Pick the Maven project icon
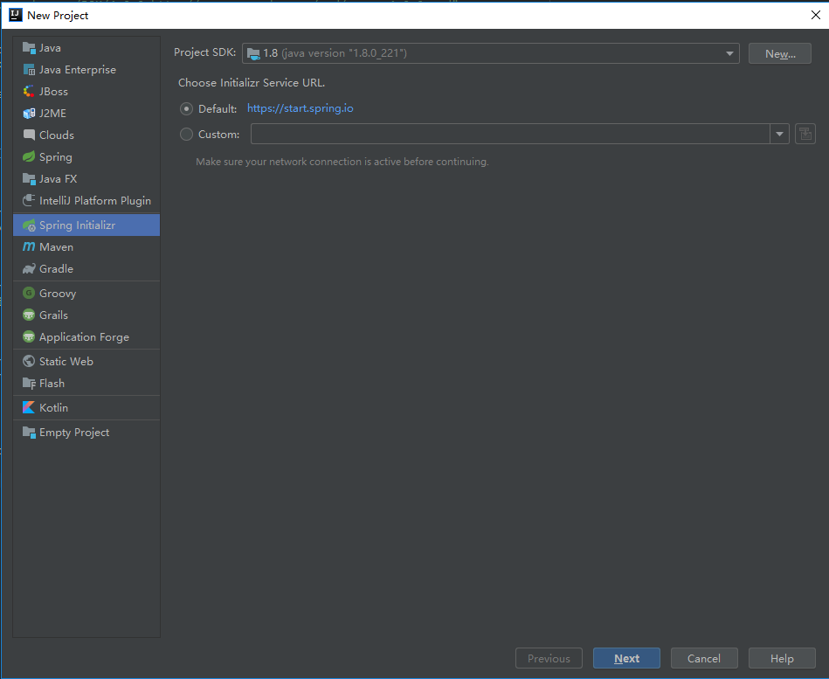The height and width of the screenshot is (679, 829). pos(29,247)
